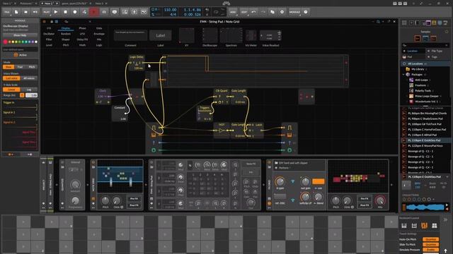The image size is (453, 254).
Task: Select the All voices option
Action: coord(29,78)
